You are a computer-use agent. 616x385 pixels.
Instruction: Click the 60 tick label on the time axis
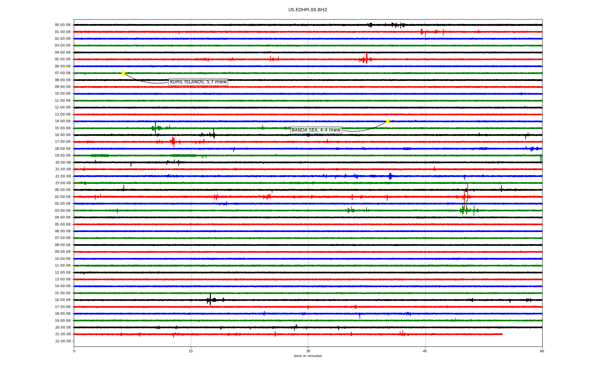(x=542, y=351)
